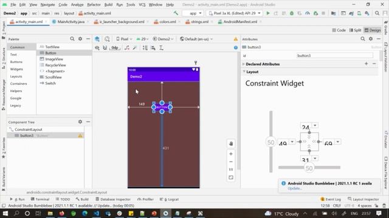389x218 pixels.
Task: Open the Build menu
Action: (108, 4)
